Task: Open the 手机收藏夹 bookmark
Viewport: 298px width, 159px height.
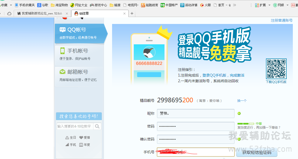Action: point(25,5)
